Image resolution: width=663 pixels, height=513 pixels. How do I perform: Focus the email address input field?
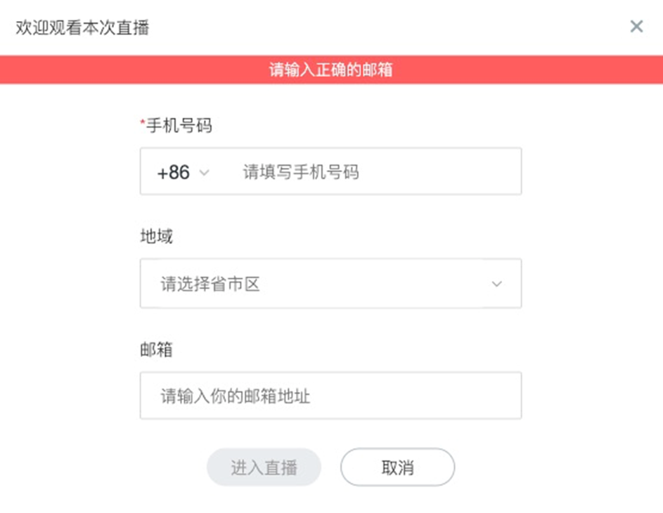pos(330,396)
